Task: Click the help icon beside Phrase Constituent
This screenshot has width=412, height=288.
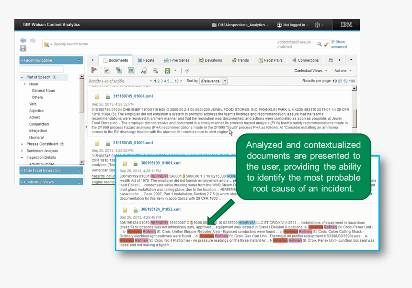Action: click(x=62, y=144)
